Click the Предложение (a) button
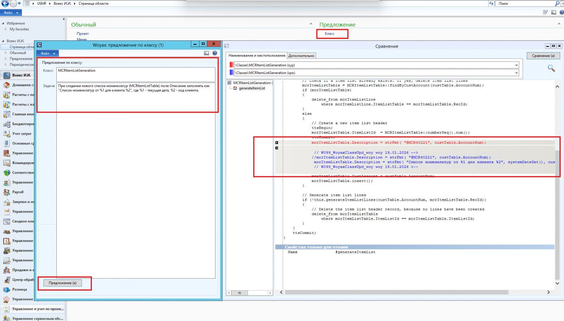The height and width of the screenshot is (321, 564). pos(63,283)
